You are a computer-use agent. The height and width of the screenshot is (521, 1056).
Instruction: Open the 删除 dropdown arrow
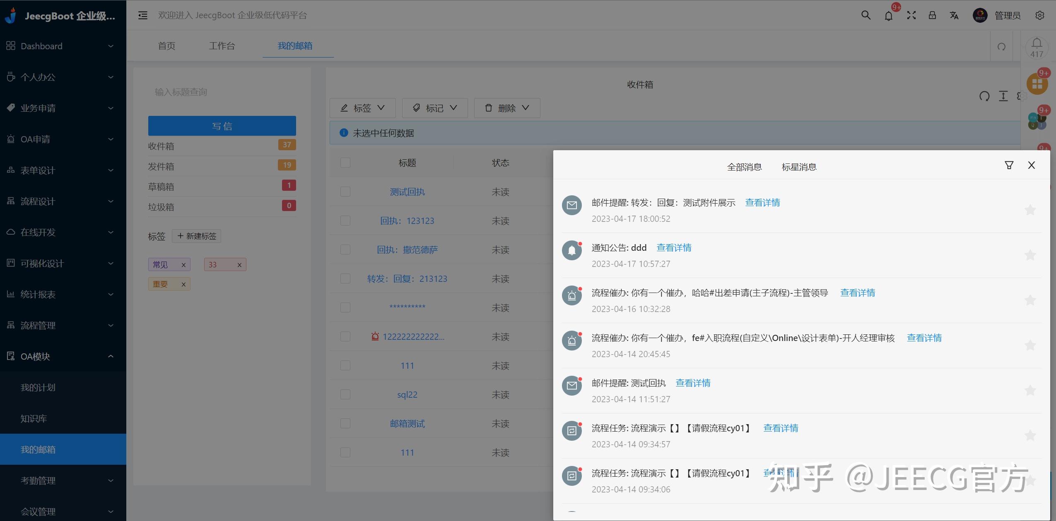click(525, 108)
